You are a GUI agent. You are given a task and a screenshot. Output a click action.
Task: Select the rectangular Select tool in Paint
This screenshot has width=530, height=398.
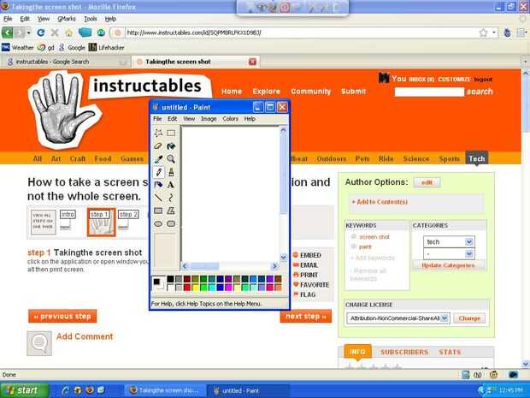coord(171,133)
